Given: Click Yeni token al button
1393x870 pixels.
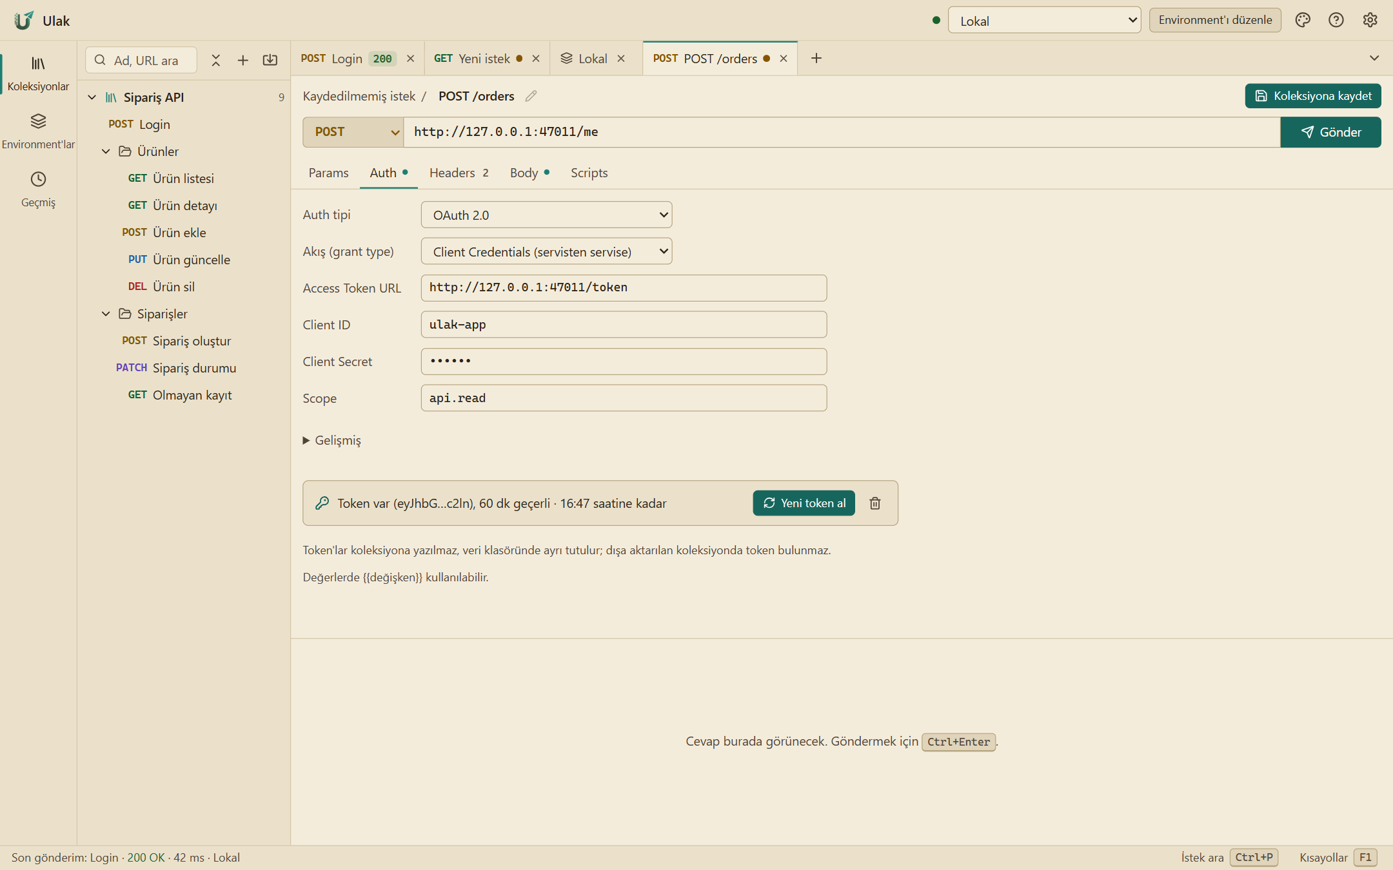Looking at the screenshot, I should pos(804,503).
